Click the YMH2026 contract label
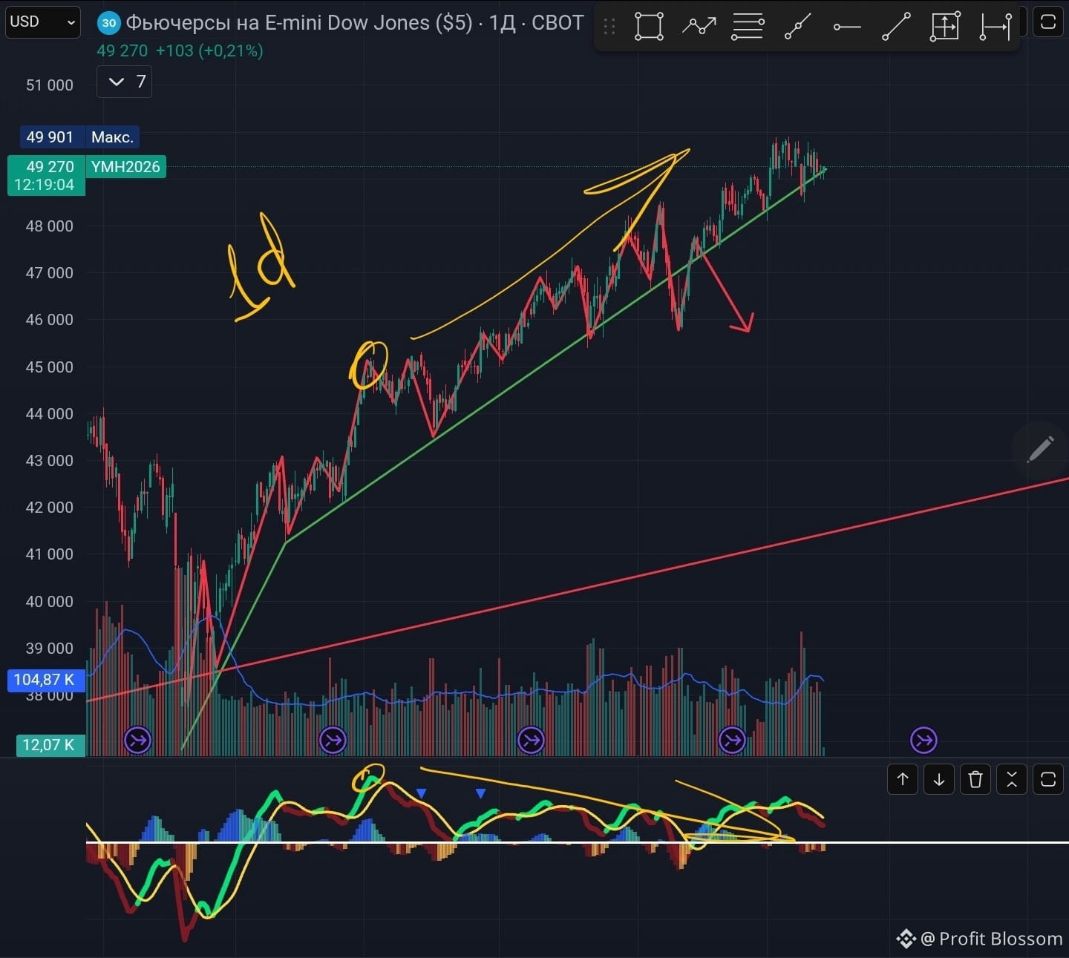Image resolution: width=1069 pixels, height=958 pixels. [x=125, y=166]
